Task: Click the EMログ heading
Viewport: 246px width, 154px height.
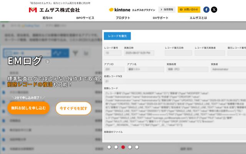Action: (25, 61)
